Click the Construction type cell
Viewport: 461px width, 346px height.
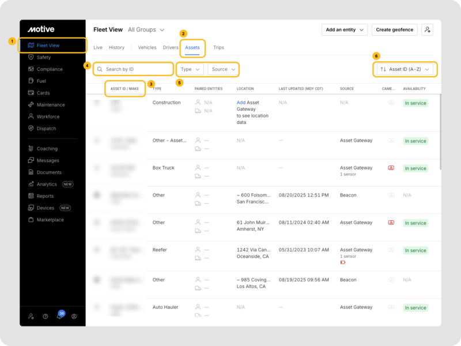167,103
